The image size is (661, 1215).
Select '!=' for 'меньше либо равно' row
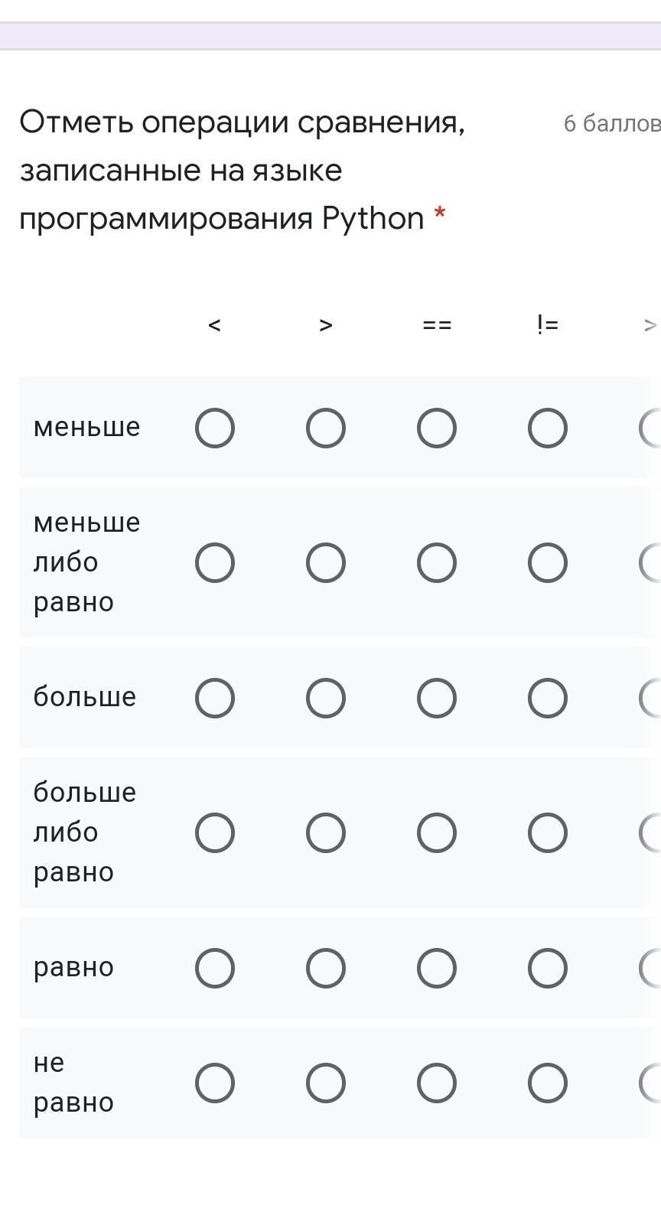coord(548,563)
